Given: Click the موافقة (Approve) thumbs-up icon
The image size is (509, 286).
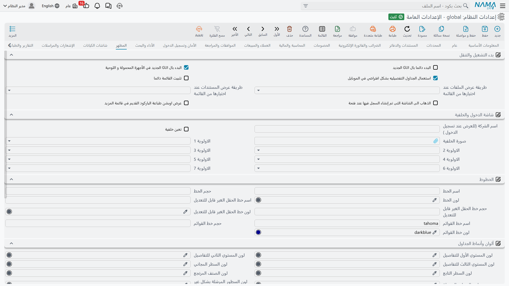Looking at the screenshot, I should 353,29.
